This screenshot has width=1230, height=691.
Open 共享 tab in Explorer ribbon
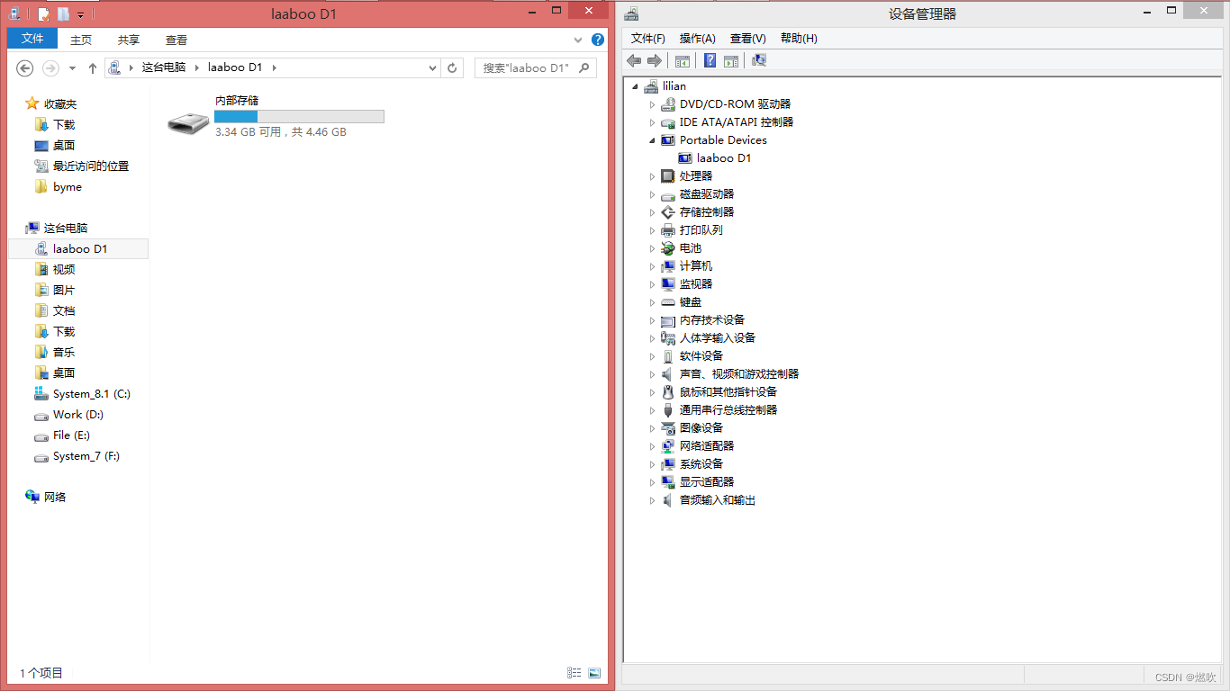click(129, 40)
